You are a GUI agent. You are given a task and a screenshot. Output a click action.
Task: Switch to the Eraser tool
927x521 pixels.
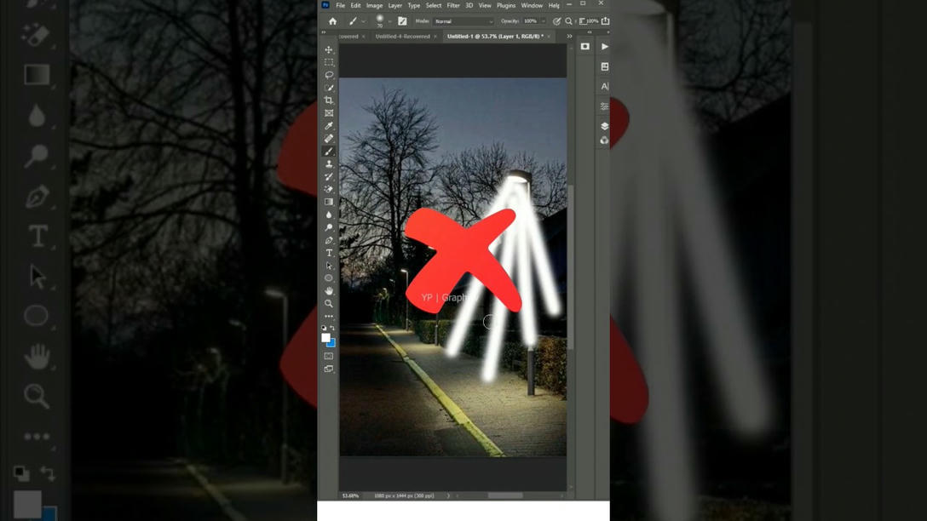point(328,188)
